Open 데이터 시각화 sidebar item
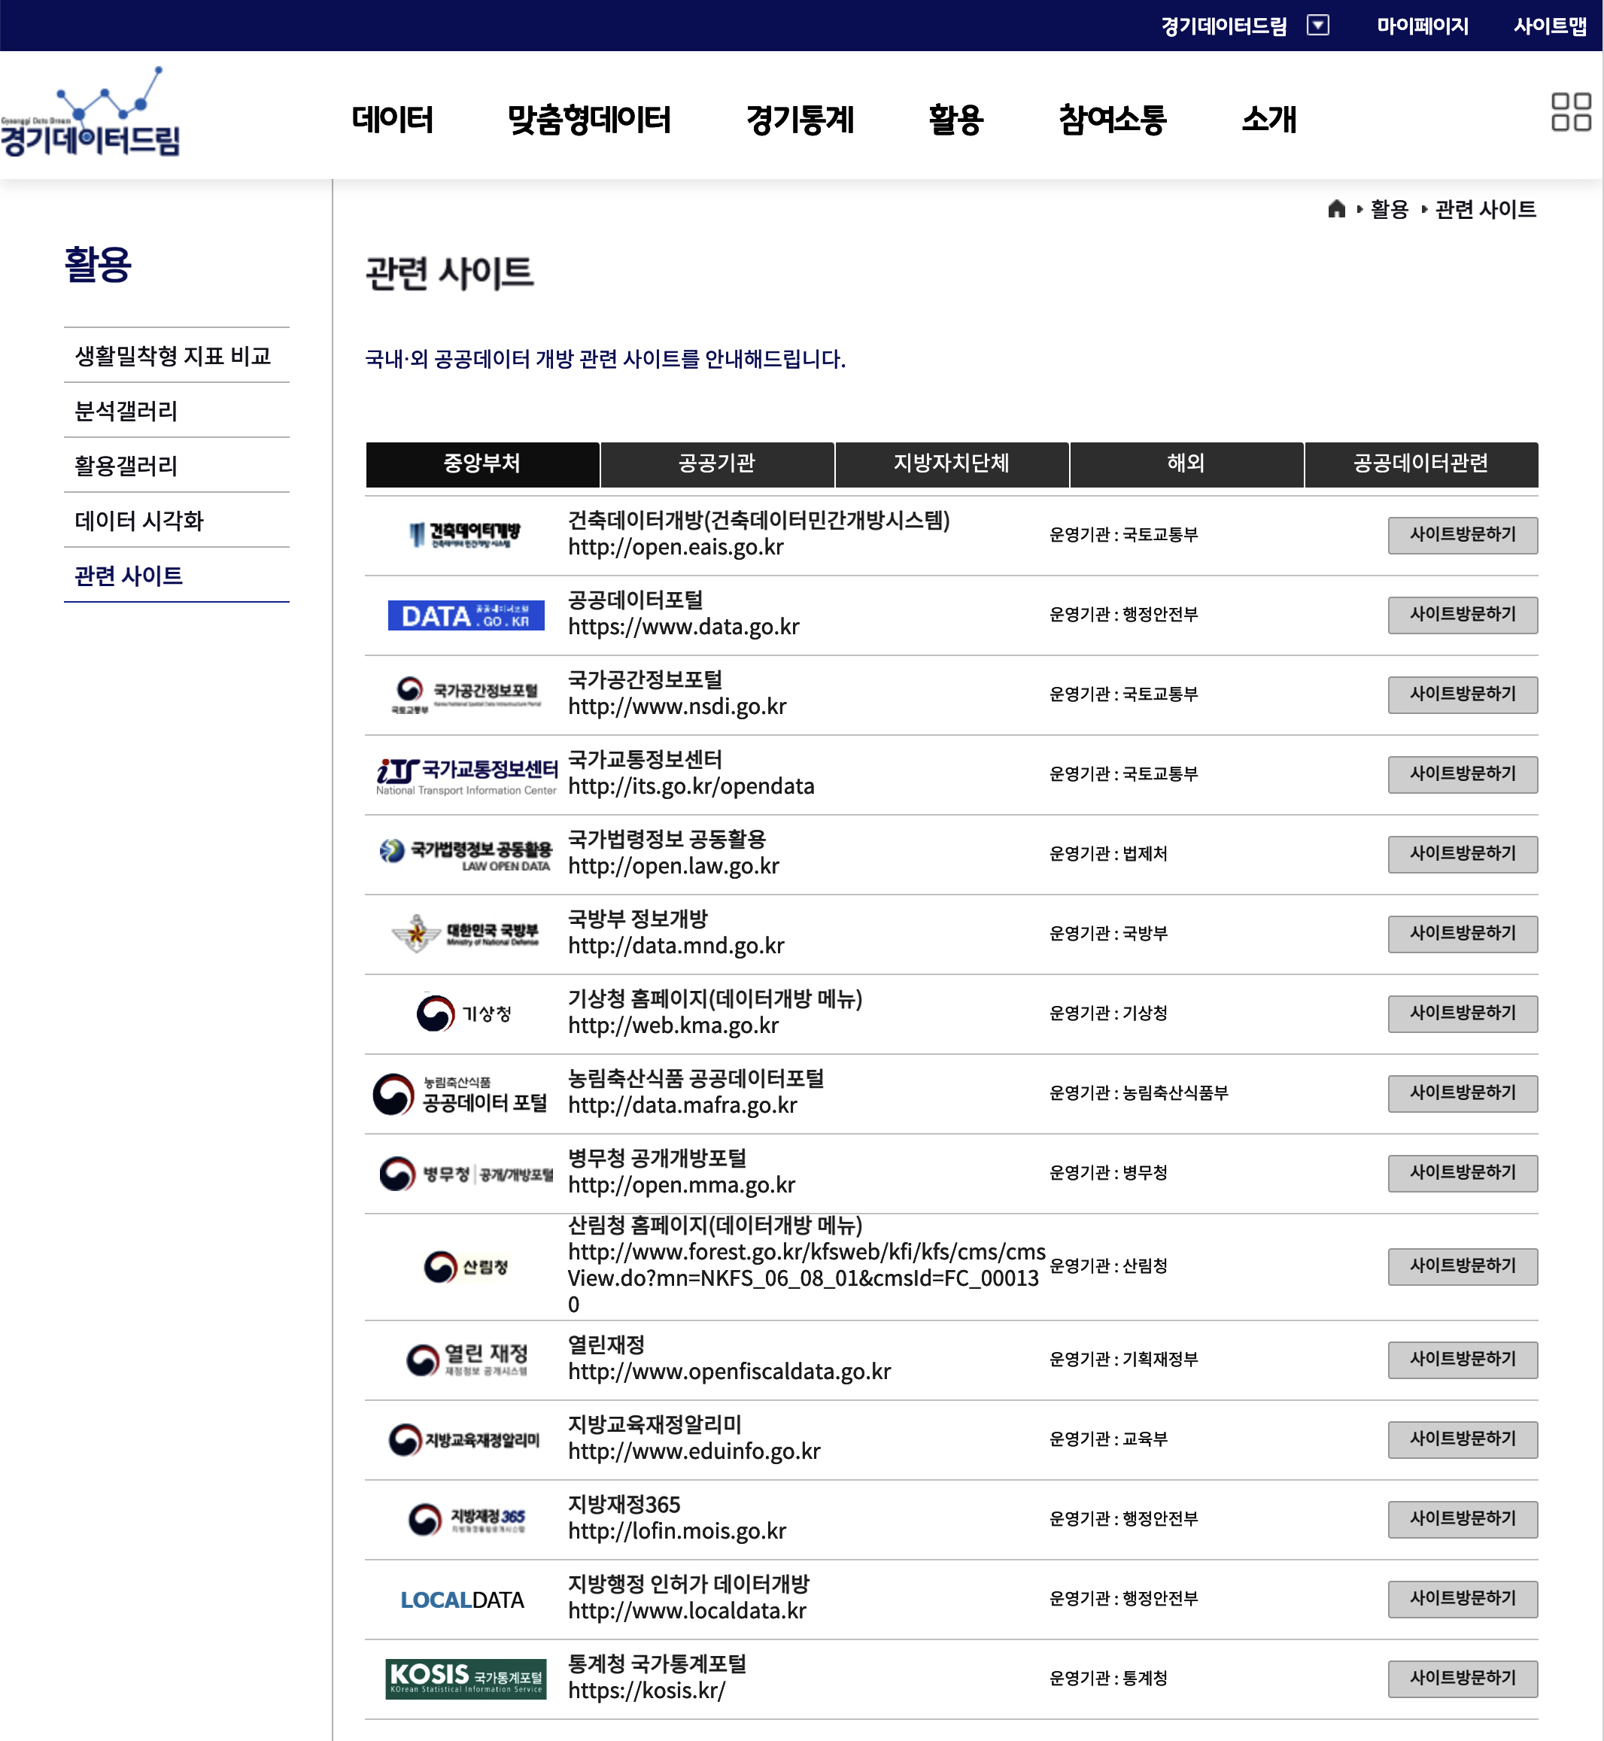 (139, 520)
